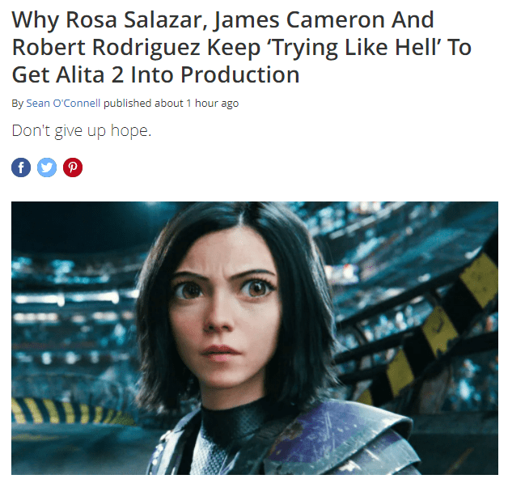
Task: Open Sean O'Connell's author page
Action: tap(63, 104)
